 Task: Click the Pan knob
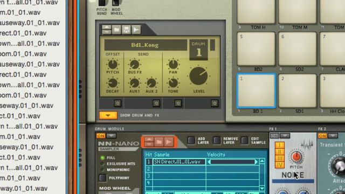pyautogui.click(x=173, y=65)
